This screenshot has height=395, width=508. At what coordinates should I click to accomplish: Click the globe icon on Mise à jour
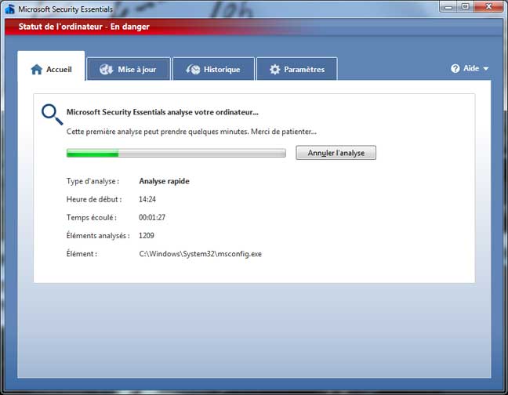point(107,69)
